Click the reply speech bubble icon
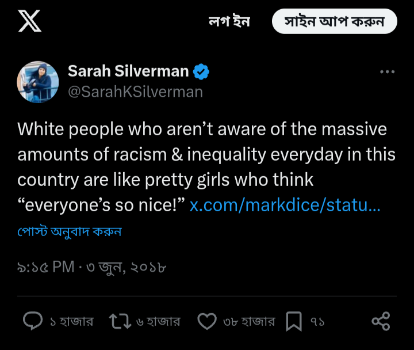This screenshot has height=350, width=414. click(33, 321)
